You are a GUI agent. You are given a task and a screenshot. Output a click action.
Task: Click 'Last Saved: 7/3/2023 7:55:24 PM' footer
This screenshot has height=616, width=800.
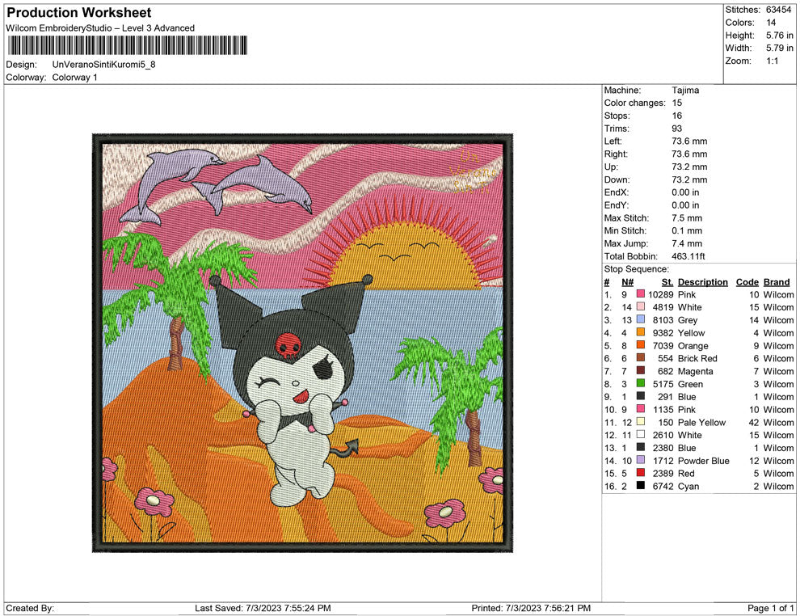(x=263, y=608)
